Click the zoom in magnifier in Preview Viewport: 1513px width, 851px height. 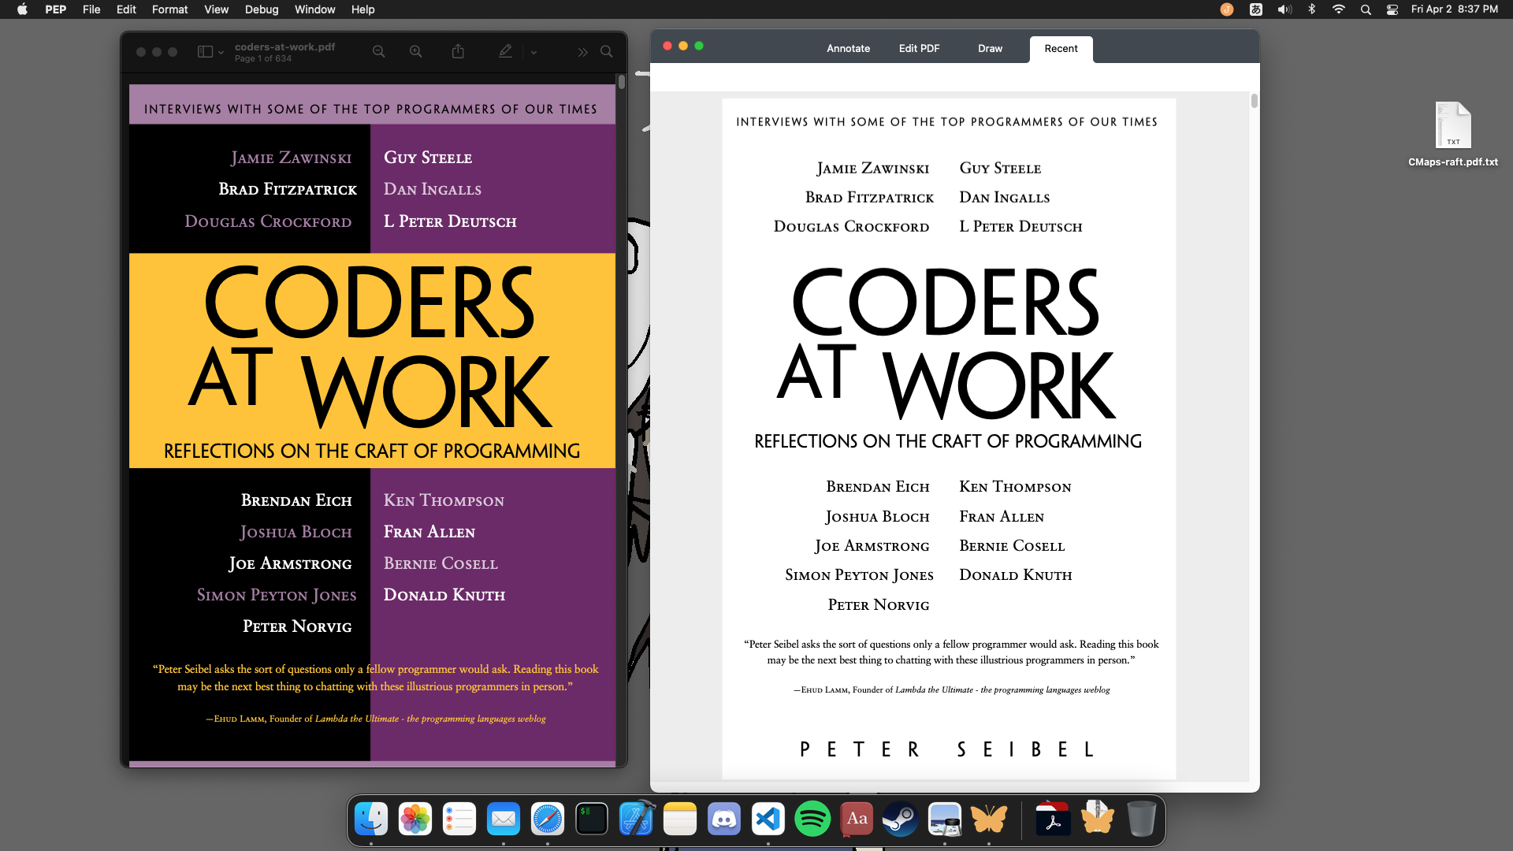click(415, 52)
